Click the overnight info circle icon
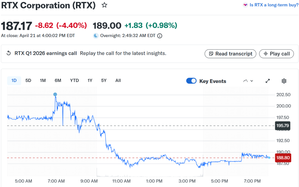The image size is (299, 187). click(160, 36)
